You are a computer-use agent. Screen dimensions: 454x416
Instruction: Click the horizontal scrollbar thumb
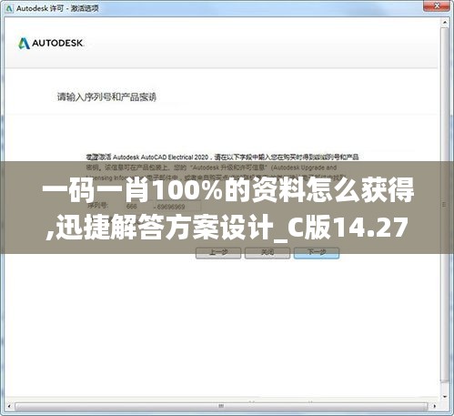coord(221,406)
